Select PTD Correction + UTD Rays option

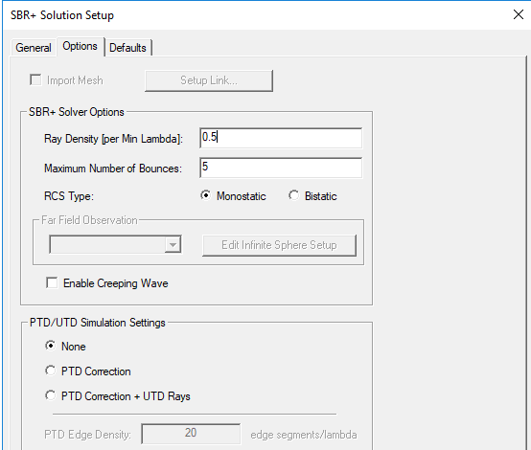[51, 395]
